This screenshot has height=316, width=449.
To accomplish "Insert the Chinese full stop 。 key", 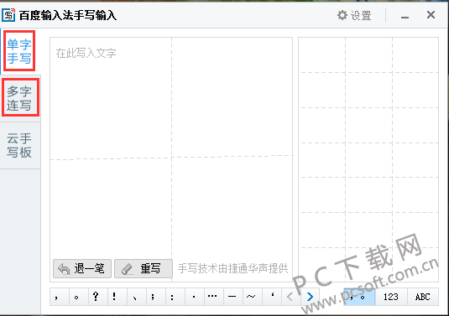I will [79, 297].
